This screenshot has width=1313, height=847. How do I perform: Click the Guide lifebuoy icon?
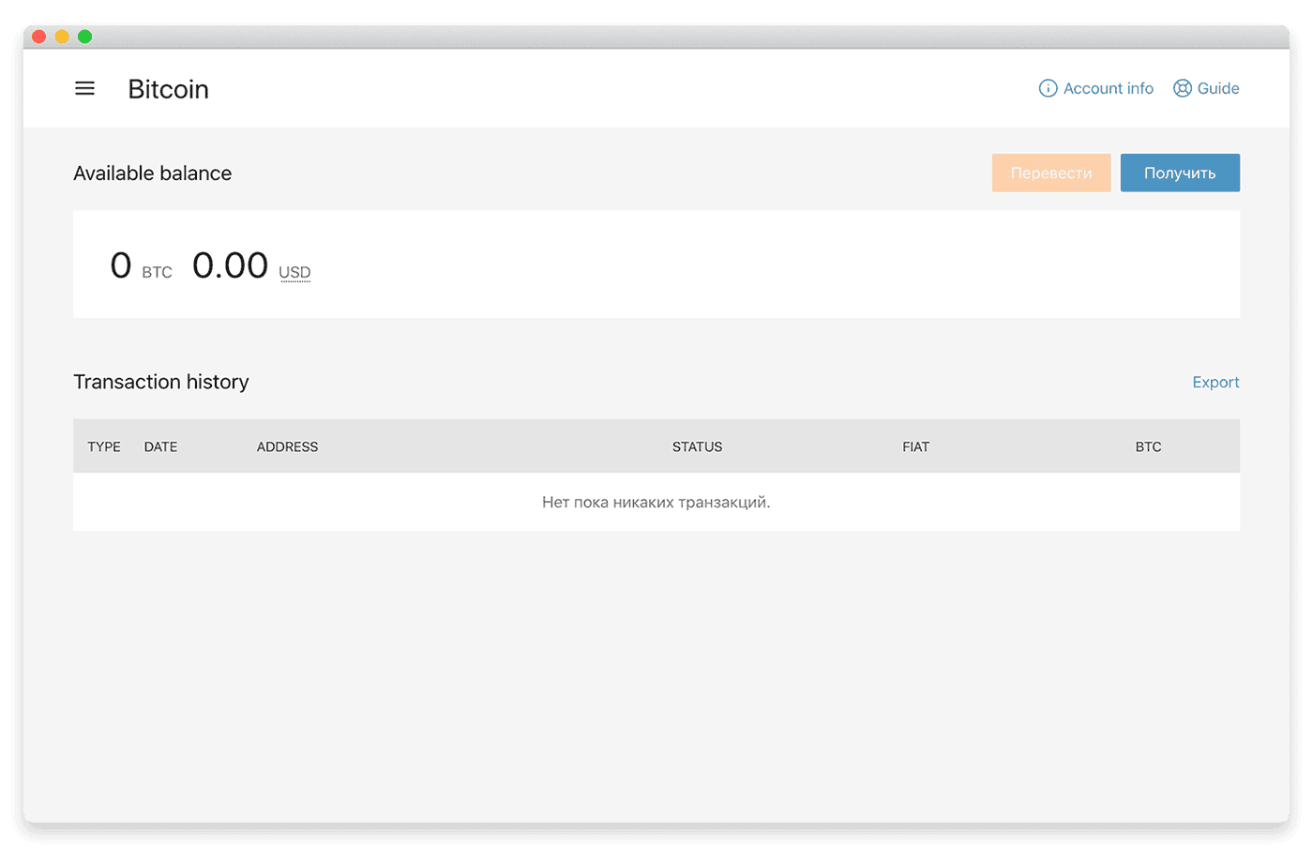click(x=1183, y=88)
